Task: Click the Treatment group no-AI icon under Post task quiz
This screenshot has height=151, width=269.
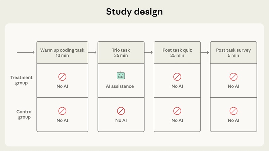Action: coord(177,77)
